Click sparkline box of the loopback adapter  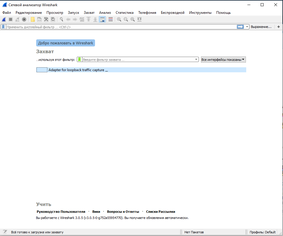42,70
